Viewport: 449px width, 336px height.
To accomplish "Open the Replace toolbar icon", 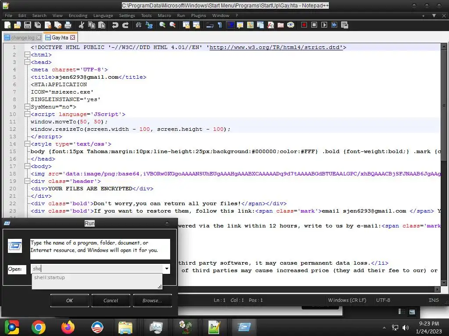I will click(149, 25).
